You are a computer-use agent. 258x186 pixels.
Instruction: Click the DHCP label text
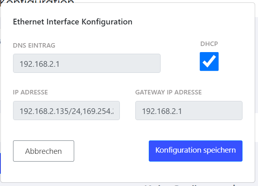click(x=209, y=44)
